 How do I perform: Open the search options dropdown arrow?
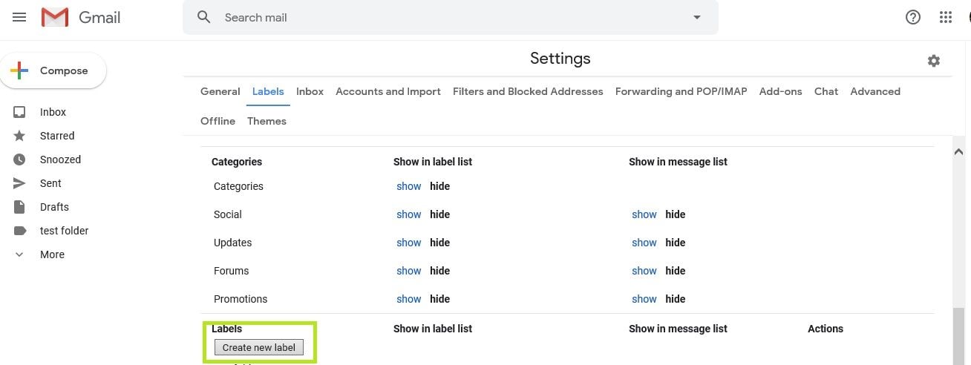pyautogui.click(x=697, y=17)
